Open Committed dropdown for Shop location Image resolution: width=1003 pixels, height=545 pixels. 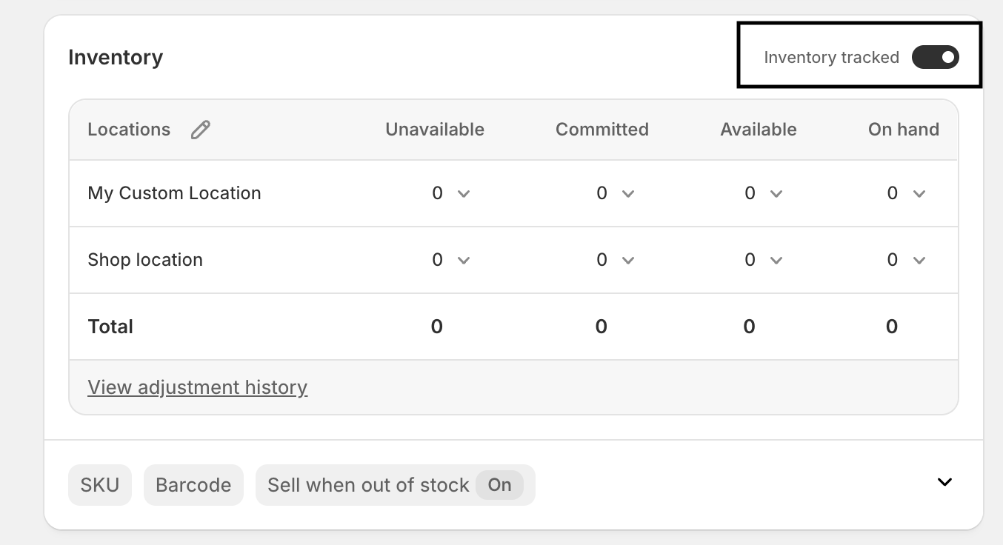tap(616, 260)
